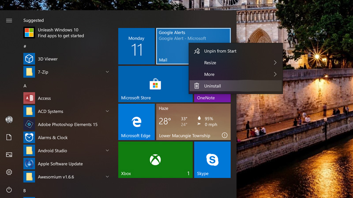The image size is (353, 198).
Task: Expand the Awesomium v1.6.6 folder
Action: point(107,177)
